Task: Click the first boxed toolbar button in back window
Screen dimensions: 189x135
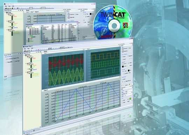Action: point(31,8)
